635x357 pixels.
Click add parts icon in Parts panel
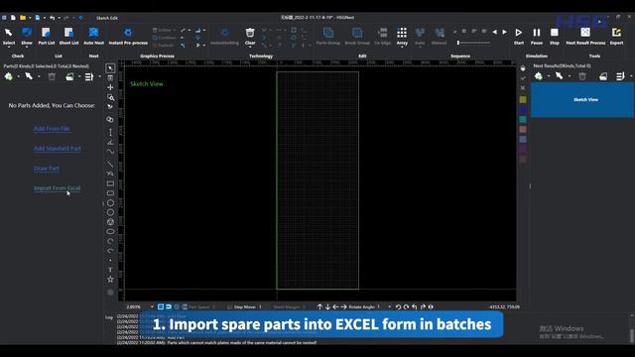click(9, 76)
